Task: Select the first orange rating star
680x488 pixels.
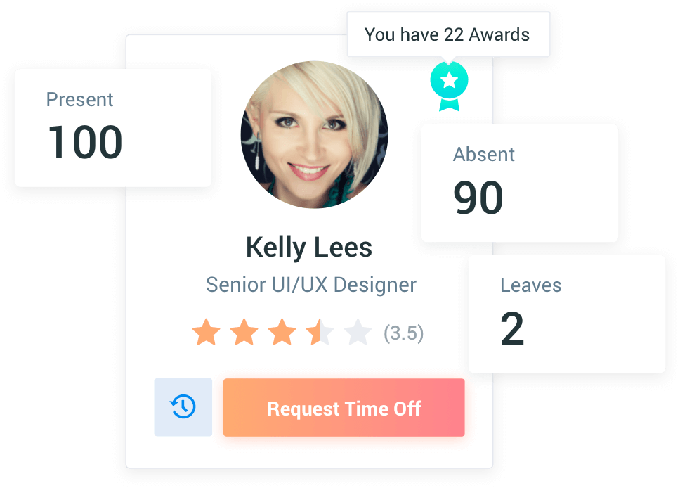Action: pos(206,332)
